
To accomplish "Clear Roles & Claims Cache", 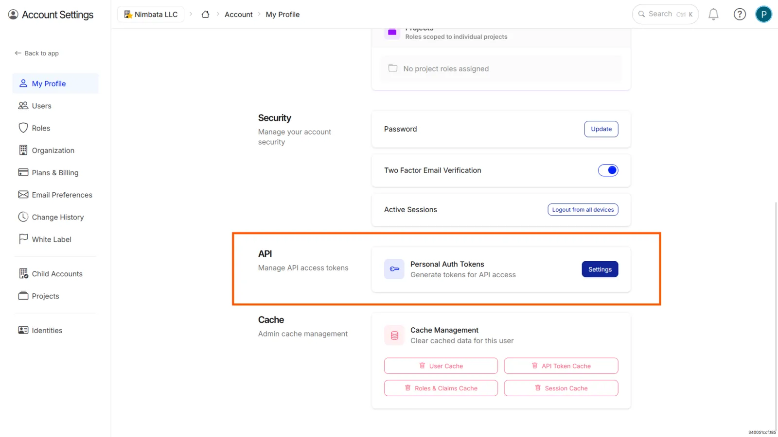I will coord(441,388).
